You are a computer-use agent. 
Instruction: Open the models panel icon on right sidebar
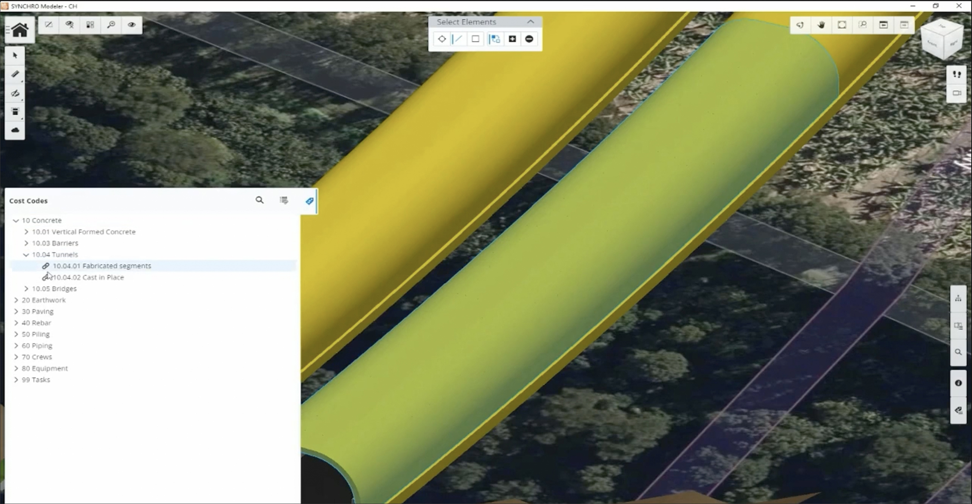point(958,326)
